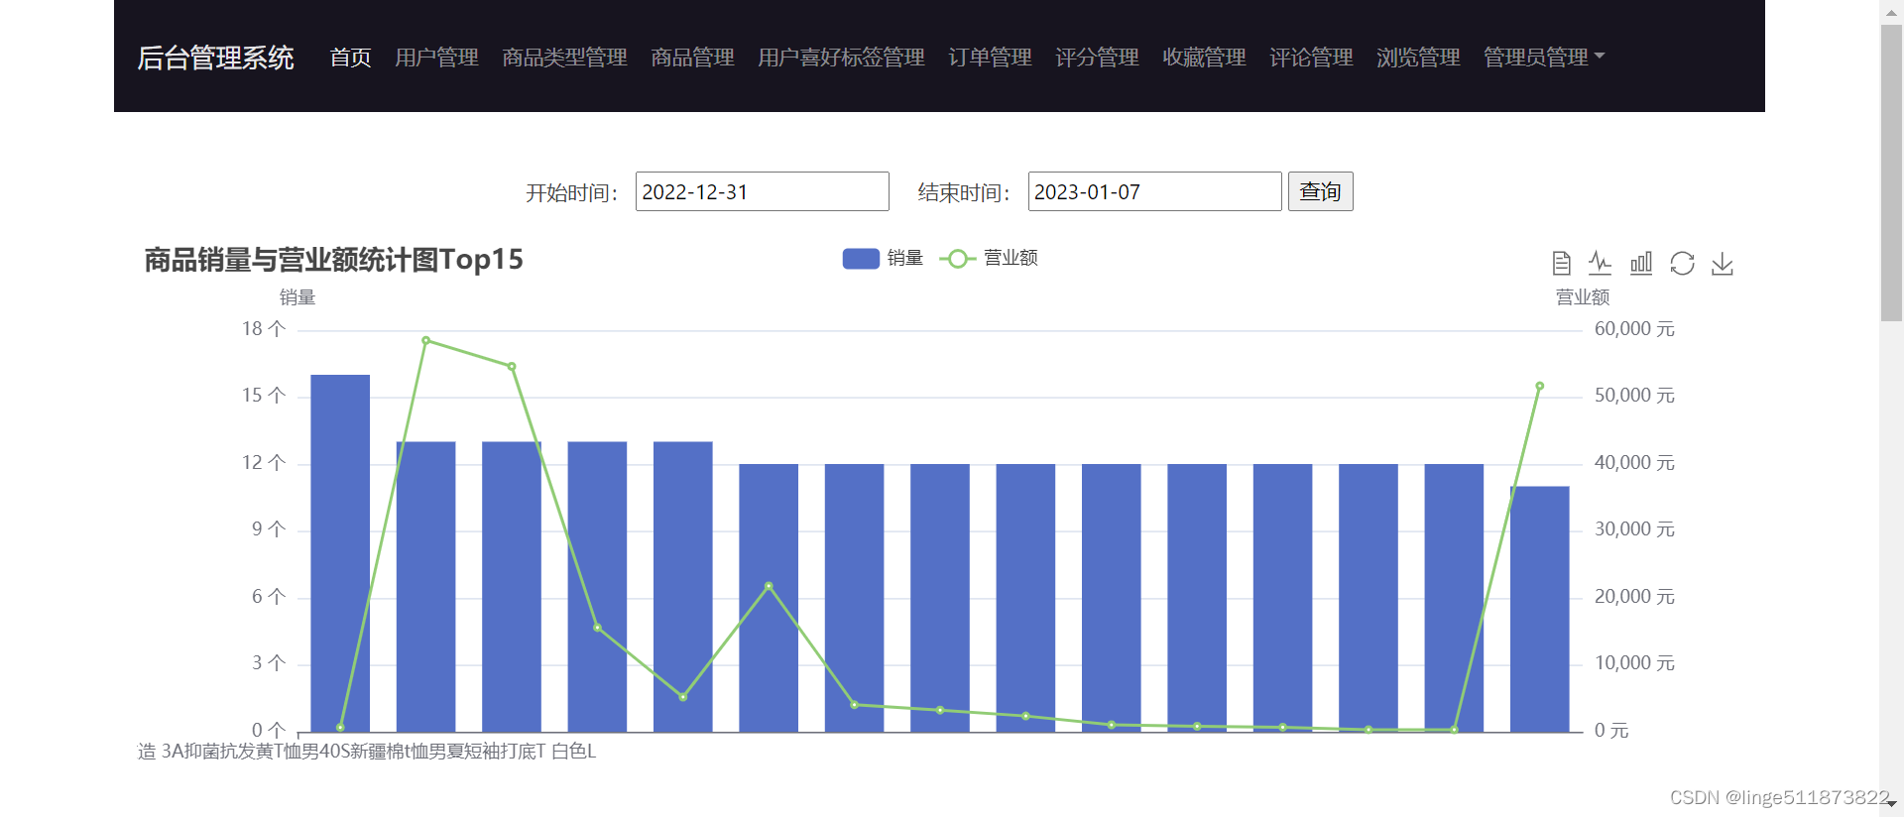Open 评分管理 navigation item
Screen dimensions: 1904x817
(x=1097, y=58)
